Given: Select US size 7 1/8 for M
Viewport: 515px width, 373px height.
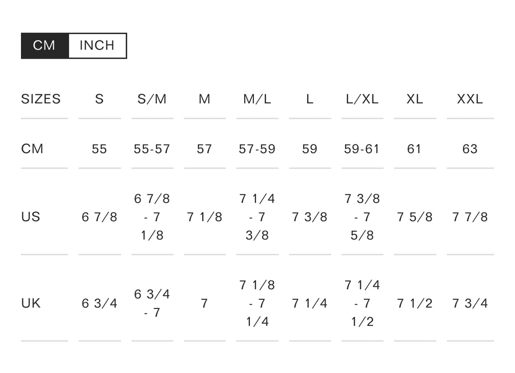Looking at the screenshot, I should pyautogui.click(x=205, y=217).
